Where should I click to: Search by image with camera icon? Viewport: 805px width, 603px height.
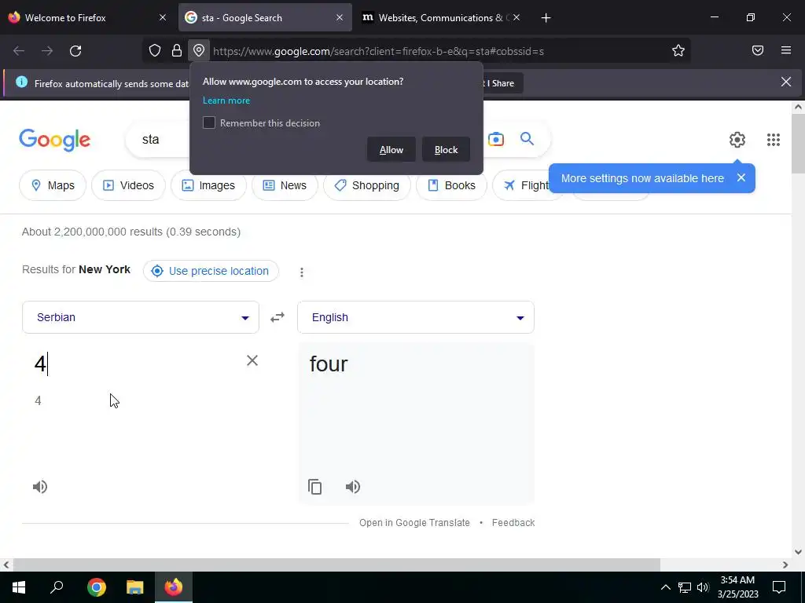point(495,139)
